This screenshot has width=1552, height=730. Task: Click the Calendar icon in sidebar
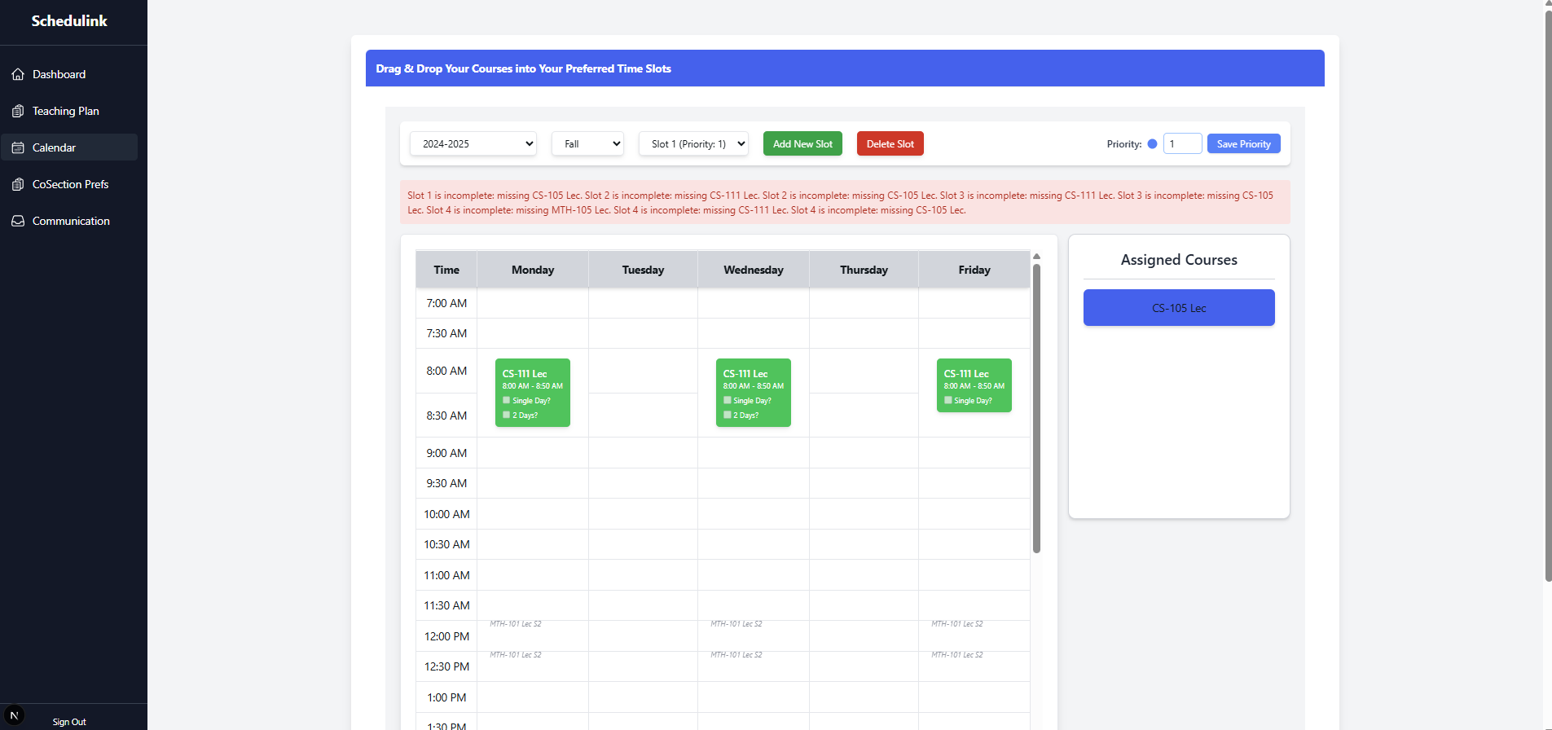click(x=18, y=147)
